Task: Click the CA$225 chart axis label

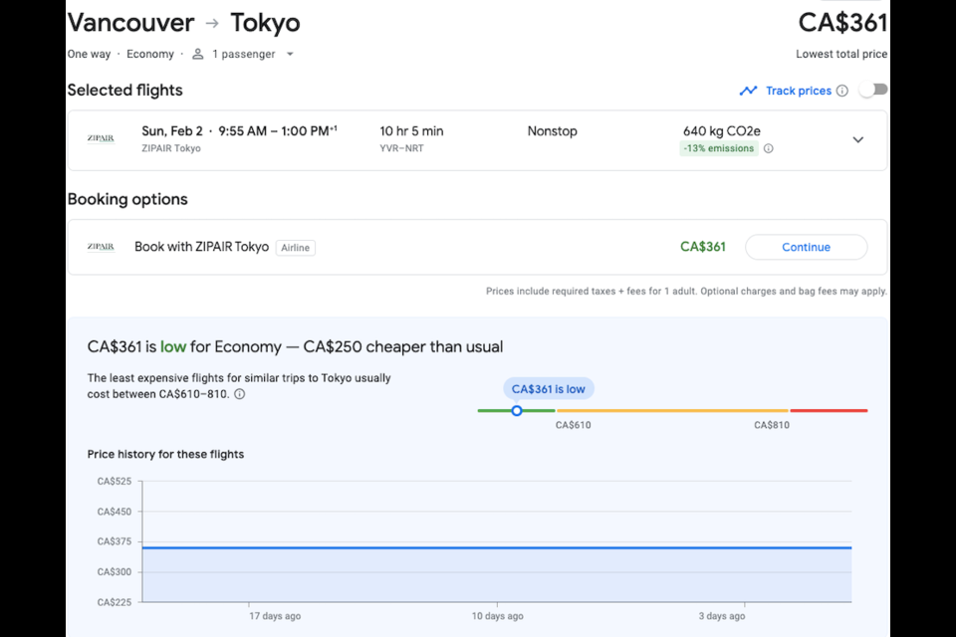Action: point(114,602)
